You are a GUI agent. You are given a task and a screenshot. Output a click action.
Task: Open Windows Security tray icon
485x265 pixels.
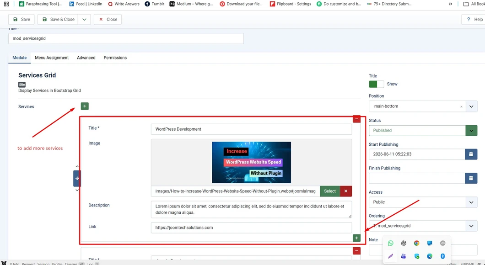click(417, 256)
